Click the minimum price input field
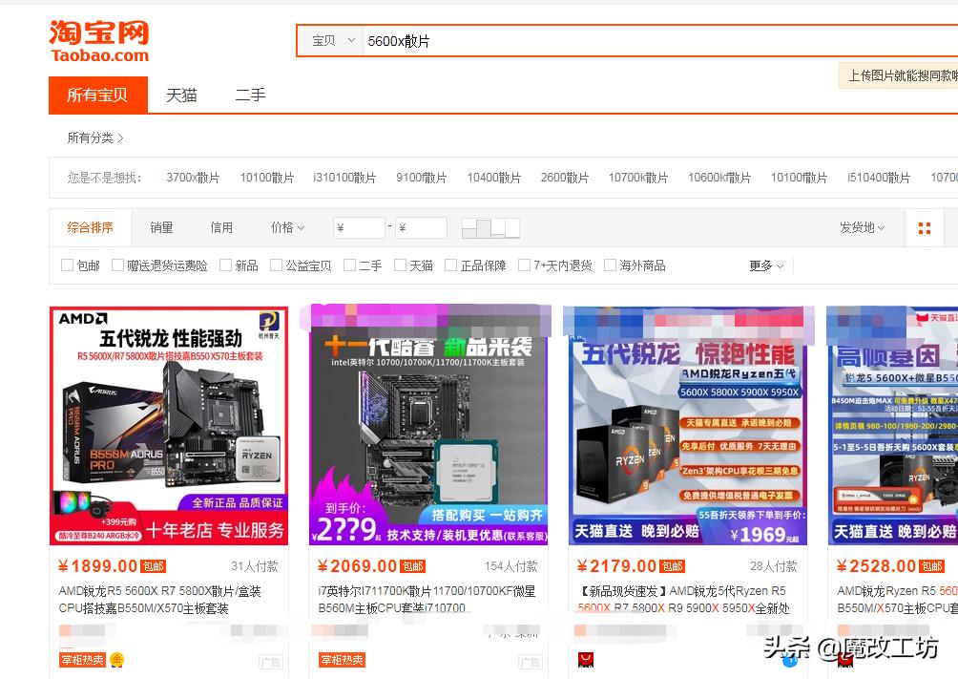The image size is (958, 679). click(358, 227)
